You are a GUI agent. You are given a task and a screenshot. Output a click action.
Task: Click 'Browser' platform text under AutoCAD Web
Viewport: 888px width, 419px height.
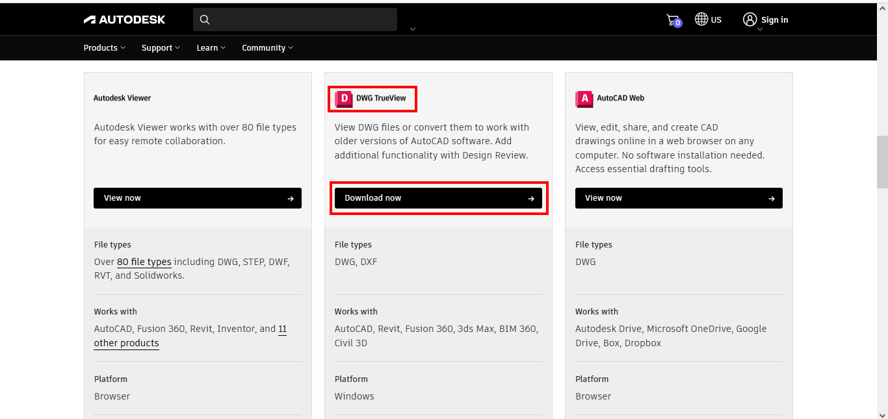point(594,396)
